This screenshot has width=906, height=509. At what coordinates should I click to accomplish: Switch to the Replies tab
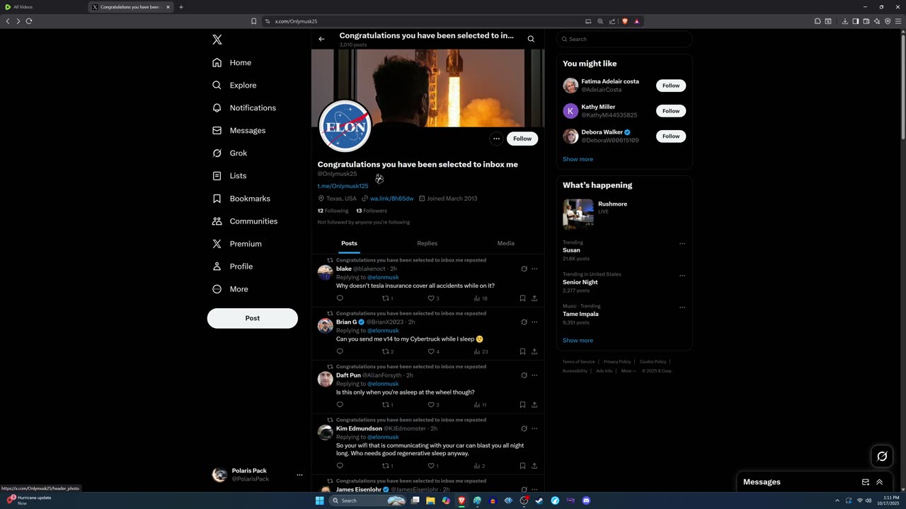tap(427, 243)
